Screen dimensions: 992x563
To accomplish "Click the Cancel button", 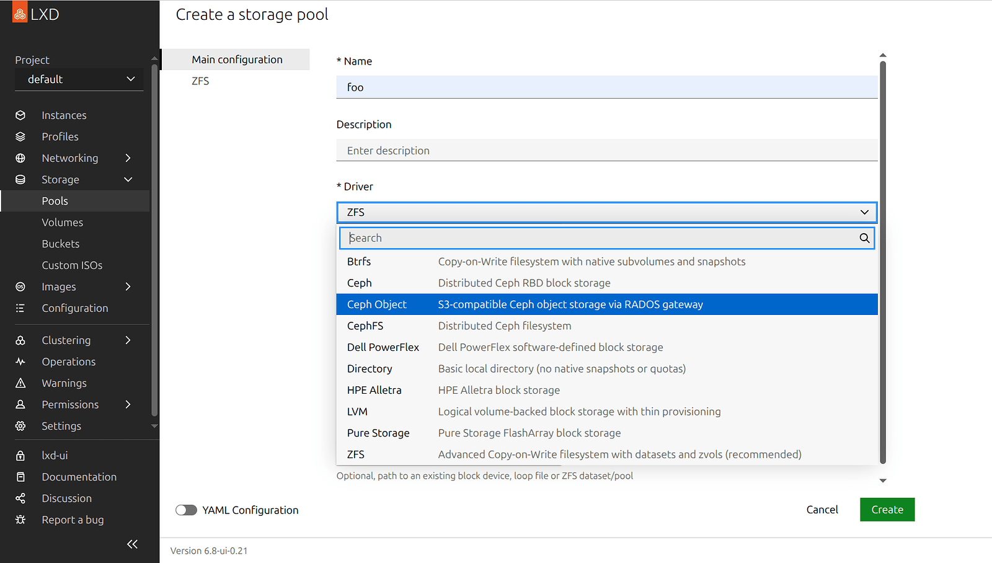I will (822, 510).
